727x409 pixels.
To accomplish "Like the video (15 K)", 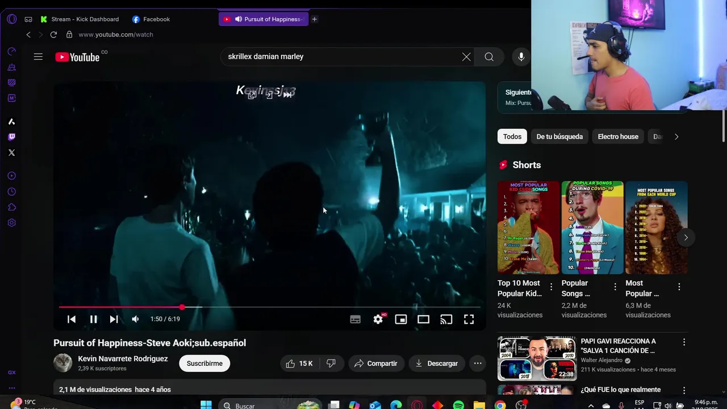I will tap(300, 364).
